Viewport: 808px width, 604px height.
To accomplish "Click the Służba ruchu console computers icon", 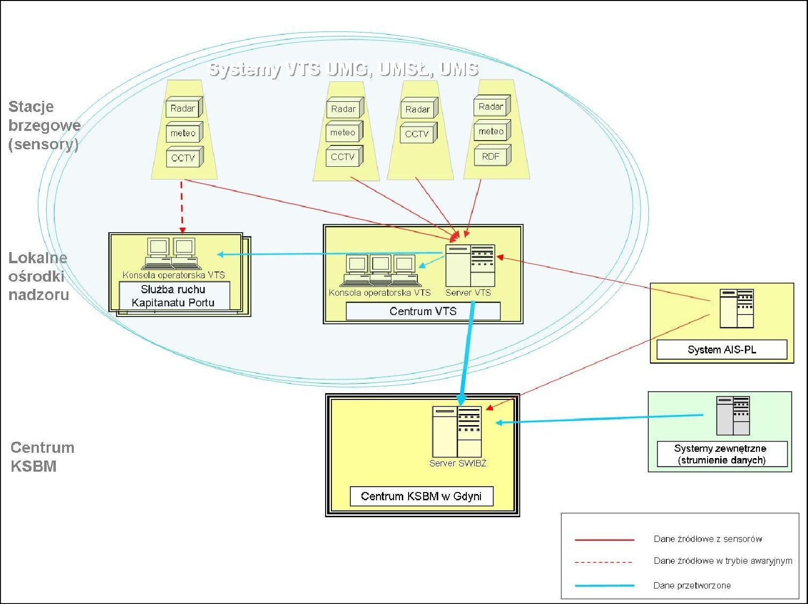I will [171, 254].
